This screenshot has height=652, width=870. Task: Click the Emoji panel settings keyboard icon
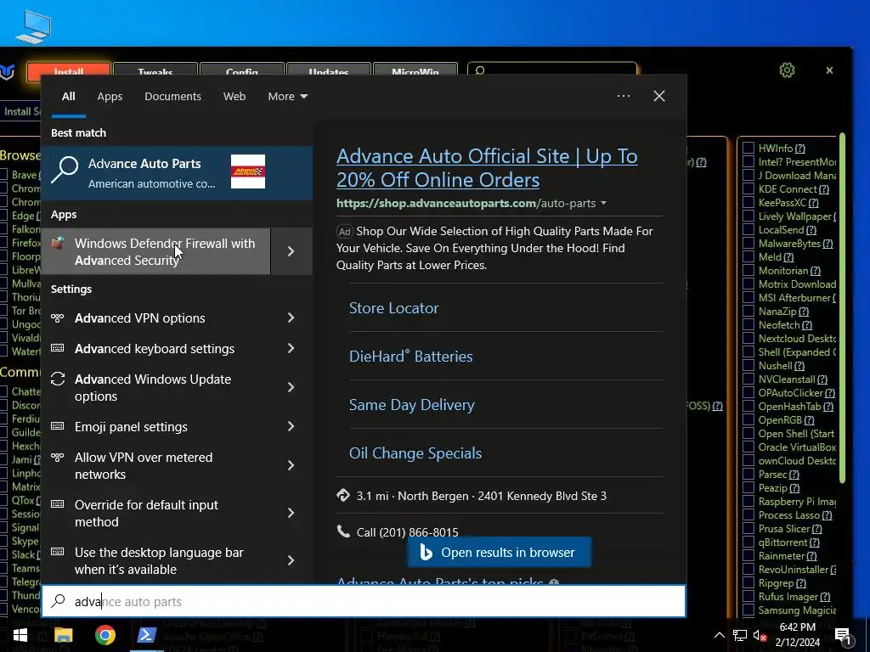[58, 426]
